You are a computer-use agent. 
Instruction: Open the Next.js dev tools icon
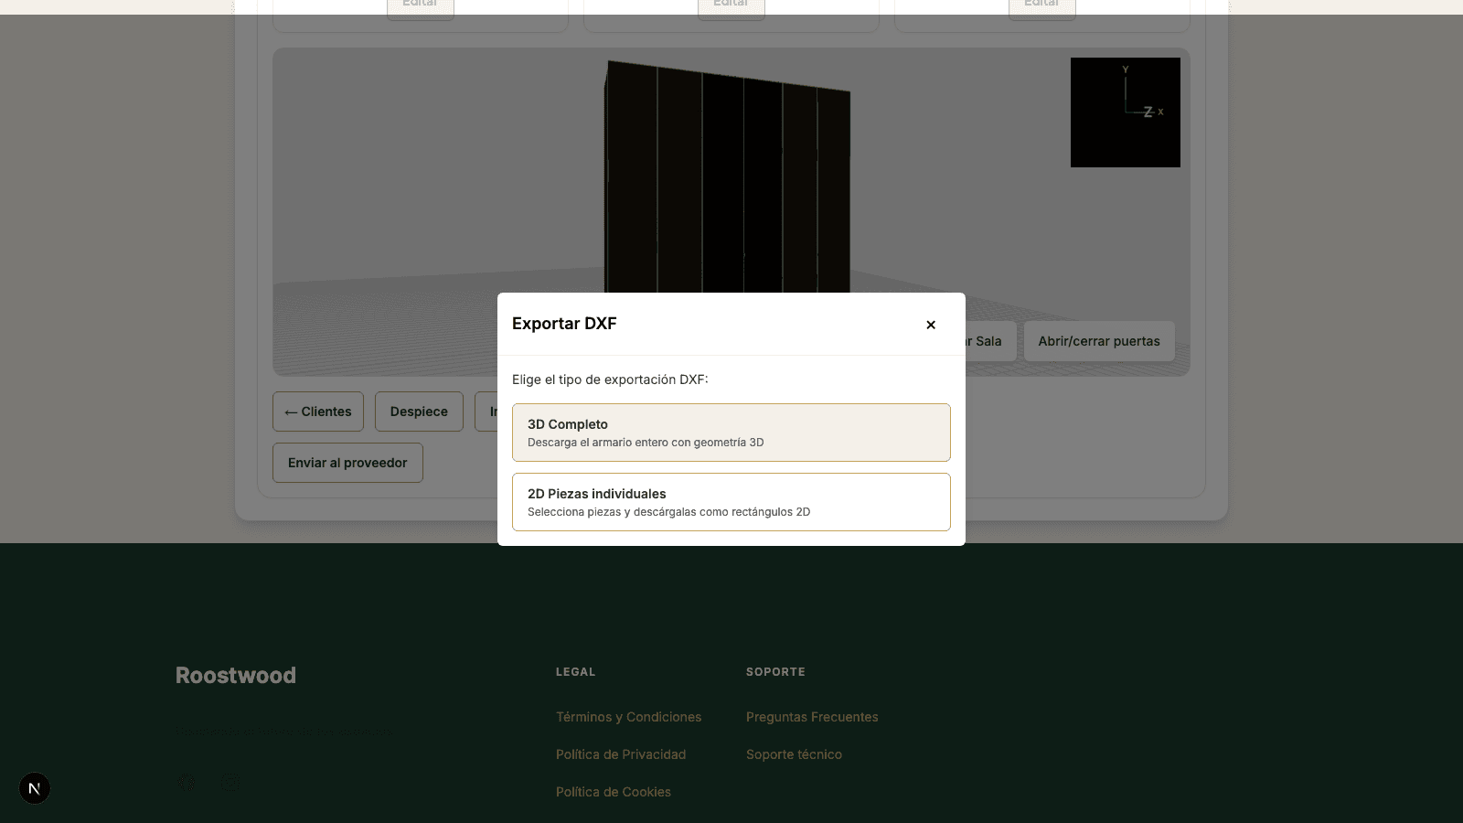click(35, 788)
